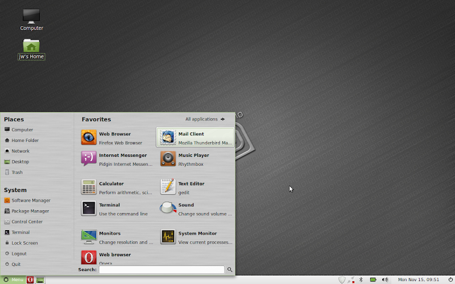Open Control Center in System list

click(23, 222)
